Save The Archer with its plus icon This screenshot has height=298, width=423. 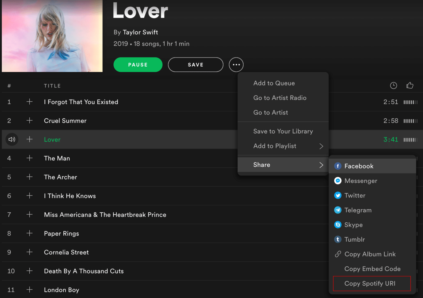(x=30, y=177)
